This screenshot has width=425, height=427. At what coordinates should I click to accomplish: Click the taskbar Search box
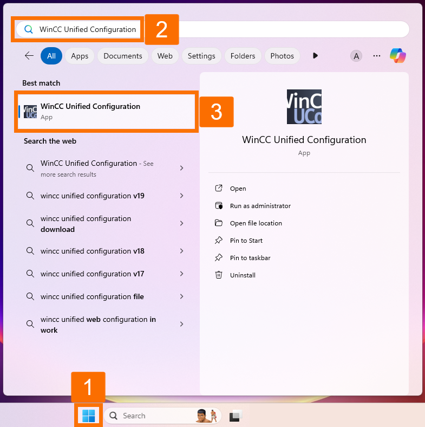click(163, 416)
